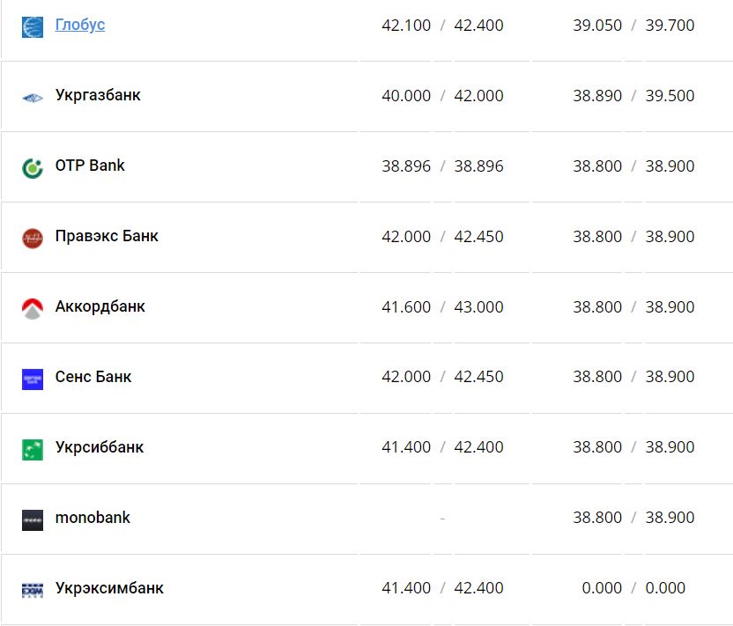Click the OTP Bank green logo
Image resolution: width=733 pixels, height=626 pixels.
(33, 167)
